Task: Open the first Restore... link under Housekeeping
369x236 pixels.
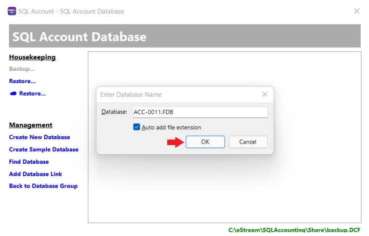Action: [x=22, y=81]
